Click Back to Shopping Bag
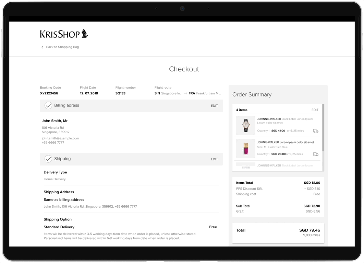This screenshot has height=263, width=364. (62, 47)
